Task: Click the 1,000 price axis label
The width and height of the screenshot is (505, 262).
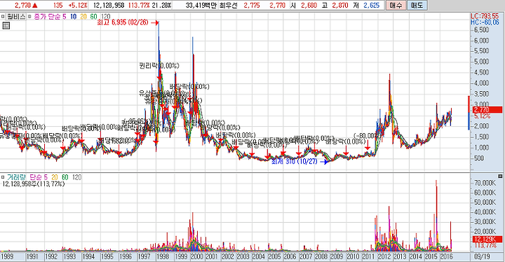Action: click(x=481, y=147)
